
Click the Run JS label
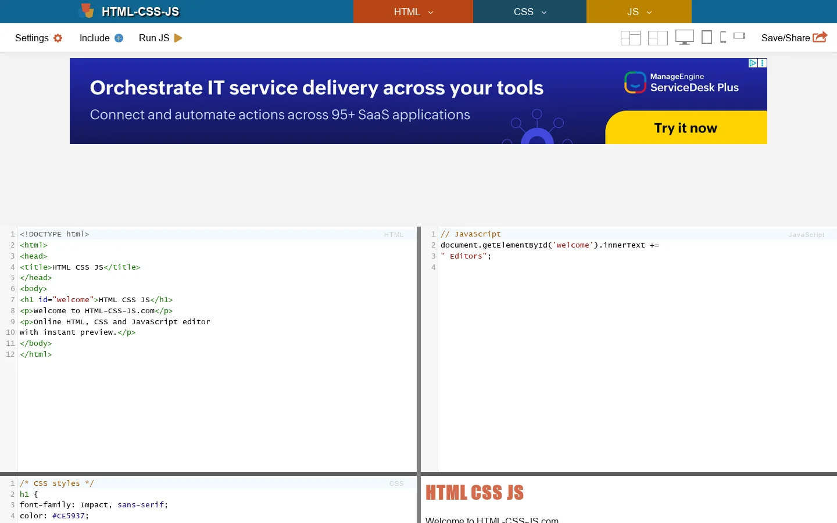[154, 38]
